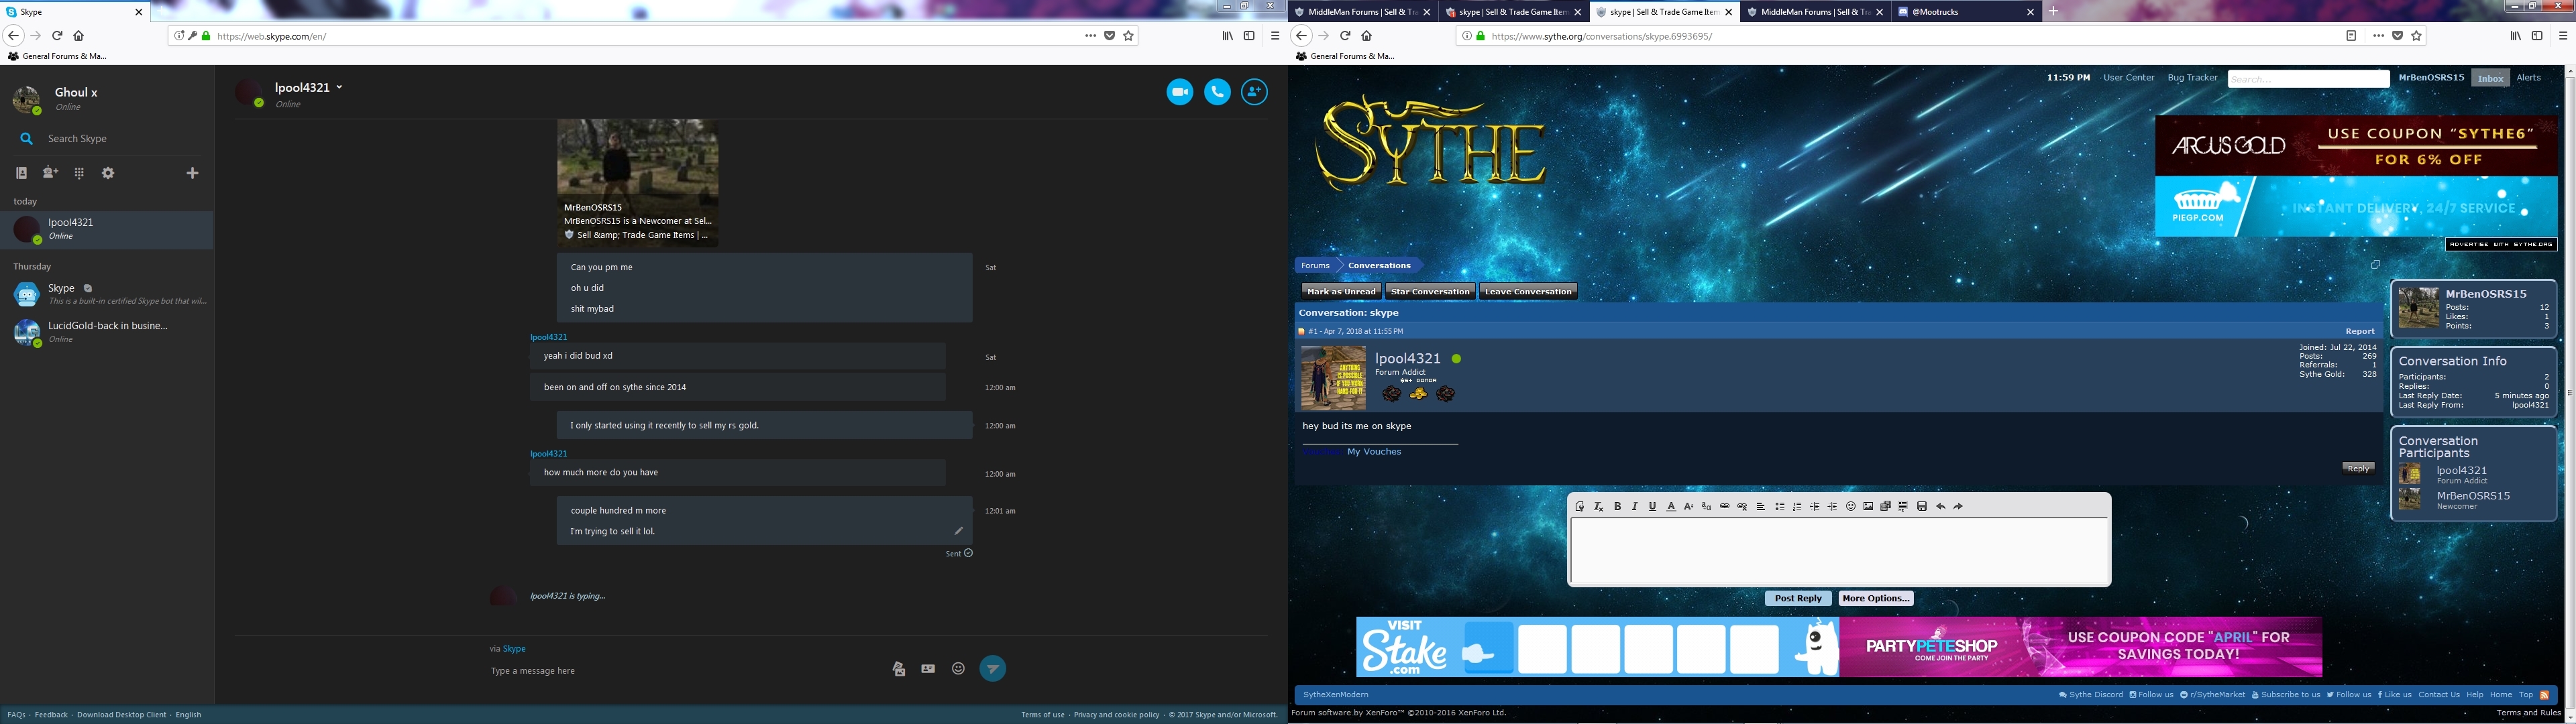The image size is (2576, 724).
Task: Click the Post Reply button
Action: tap(1798, 599)
